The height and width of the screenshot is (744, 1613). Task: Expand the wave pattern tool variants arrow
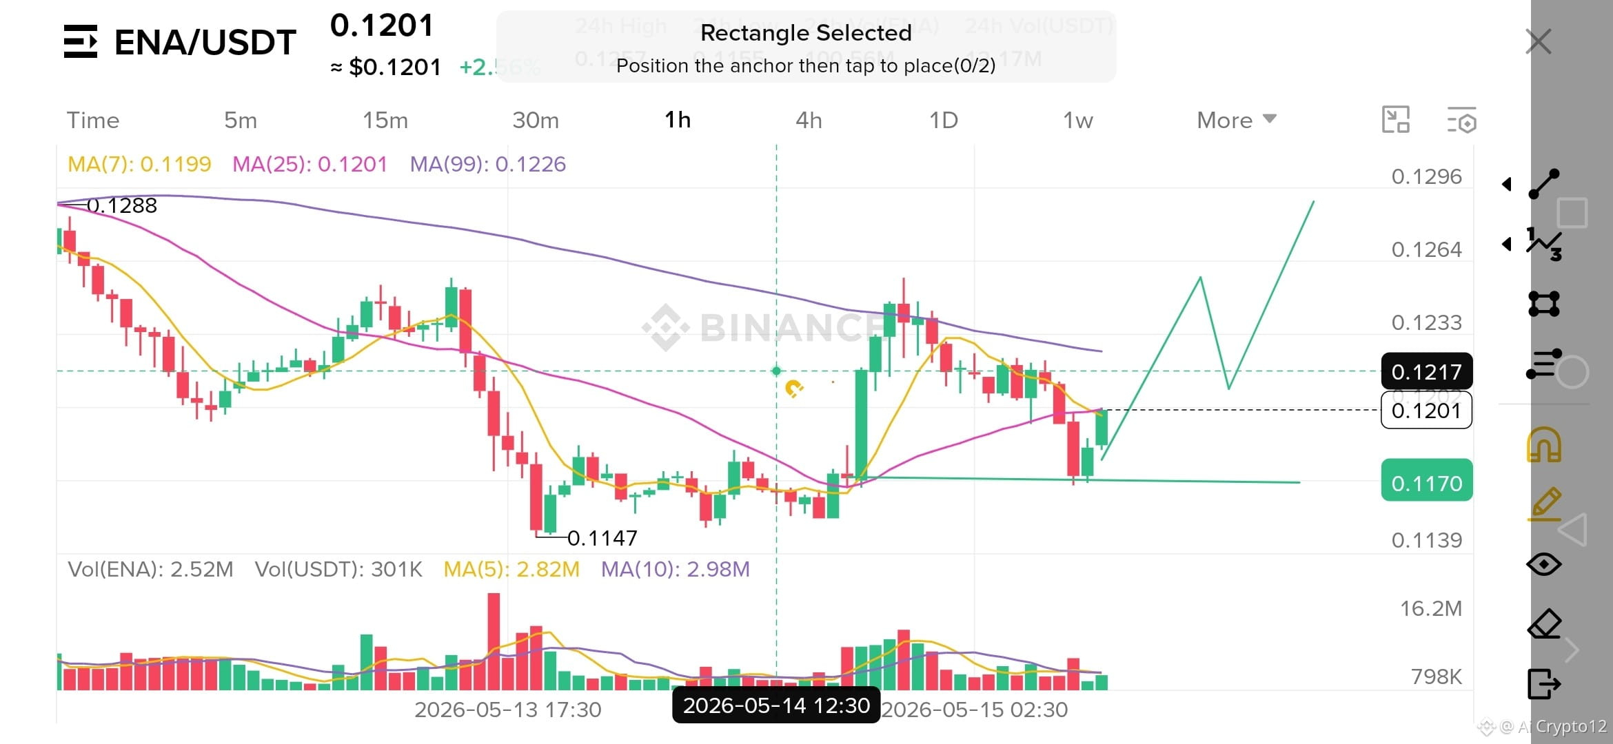[x=1507, y=244]
